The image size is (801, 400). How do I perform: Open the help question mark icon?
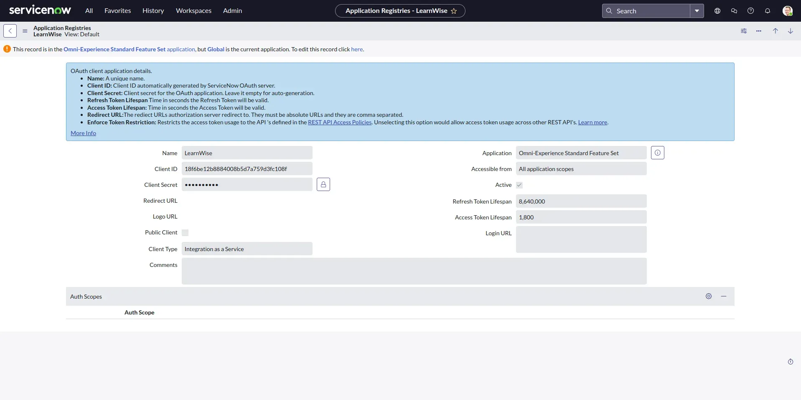(751, 11)
